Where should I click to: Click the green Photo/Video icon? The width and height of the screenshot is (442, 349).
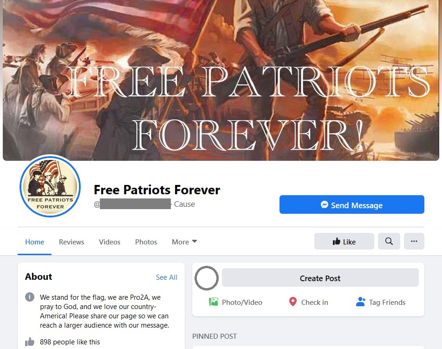click(x=214, y=302)
